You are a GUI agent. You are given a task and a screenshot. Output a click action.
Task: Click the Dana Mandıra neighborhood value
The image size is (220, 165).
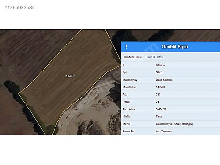click(164, 80)
